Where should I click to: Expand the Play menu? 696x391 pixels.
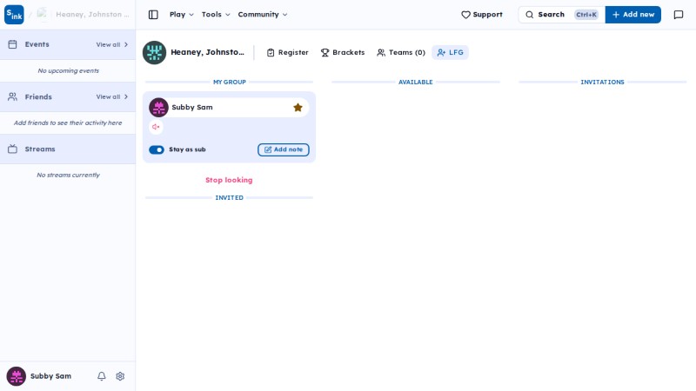[182, 14]
